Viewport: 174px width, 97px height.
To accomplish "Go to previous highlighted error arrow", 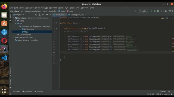I will [170, 18].
